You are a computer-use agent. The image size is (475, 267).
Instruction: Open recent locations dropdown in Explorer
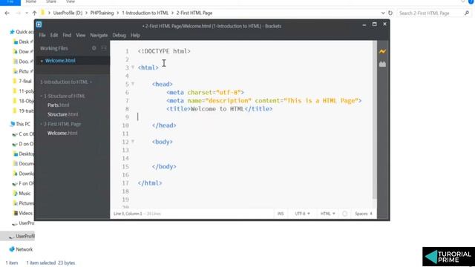tap(27, 13)
